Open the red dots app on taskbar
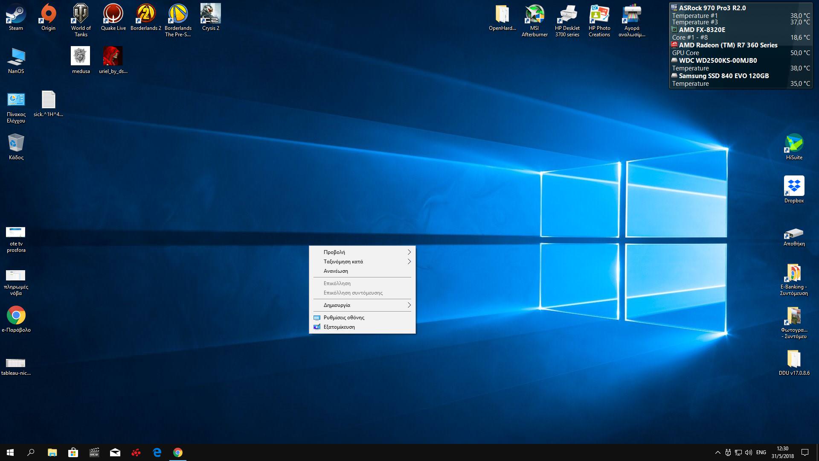 (136, 452)
